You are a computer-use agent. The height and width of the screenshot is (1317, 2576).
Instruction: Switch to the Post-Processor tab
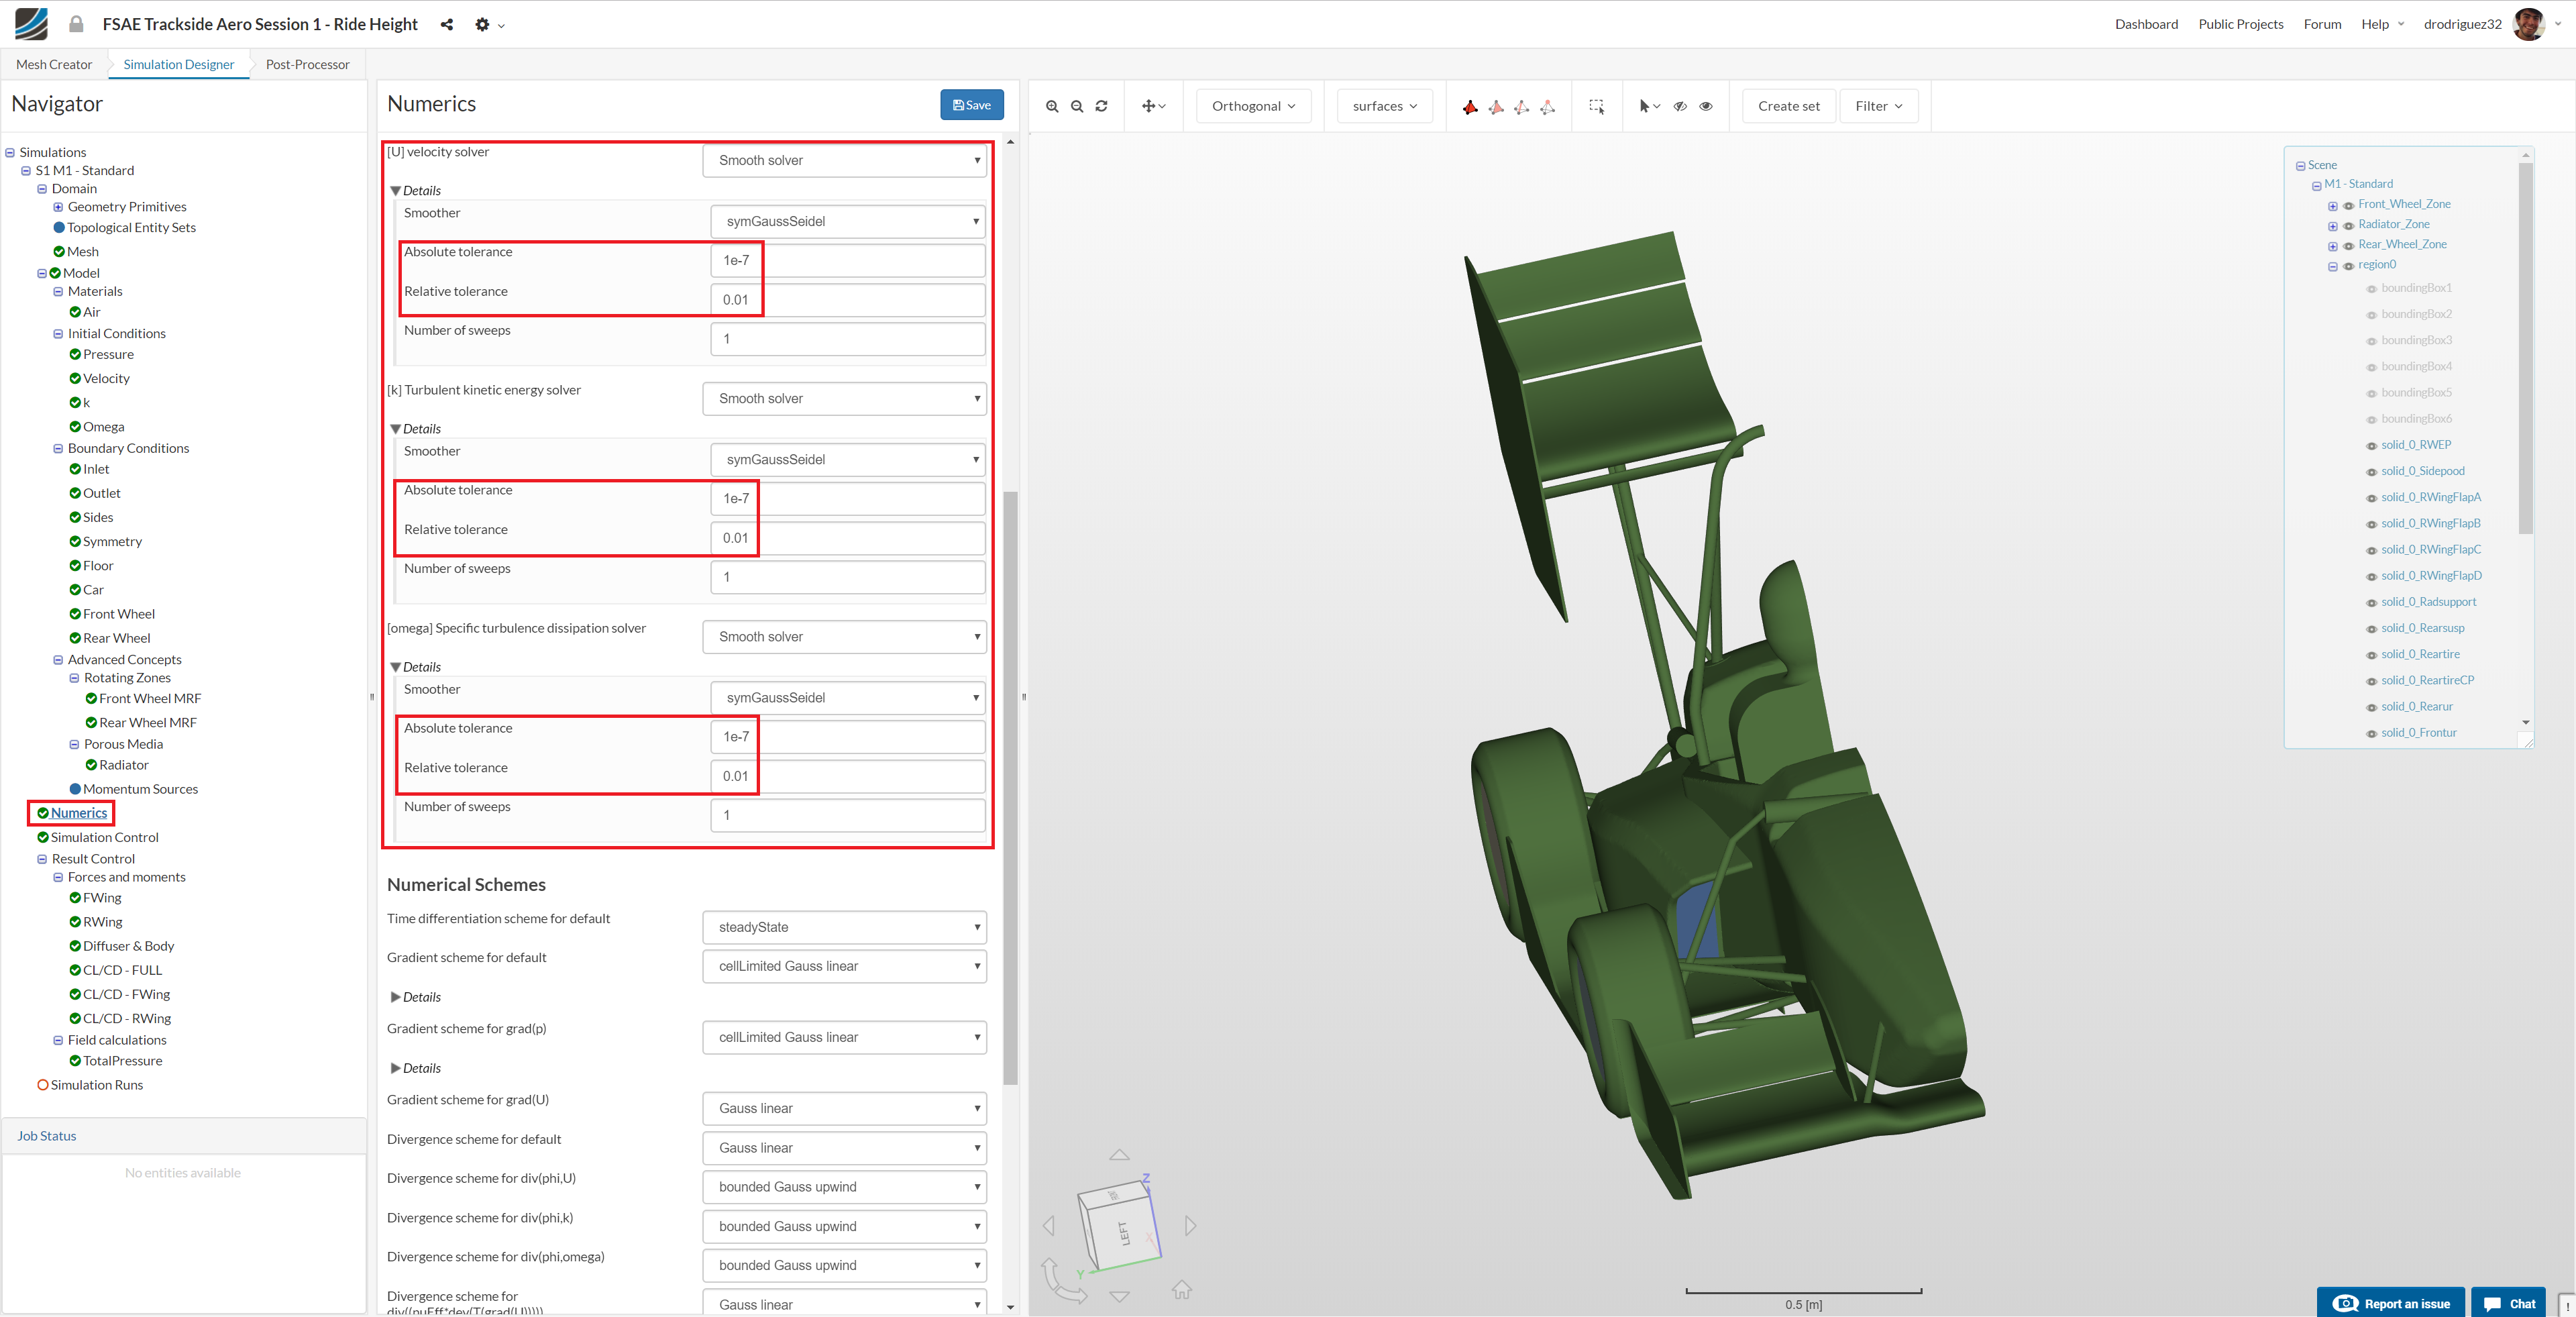pos(307,64)
